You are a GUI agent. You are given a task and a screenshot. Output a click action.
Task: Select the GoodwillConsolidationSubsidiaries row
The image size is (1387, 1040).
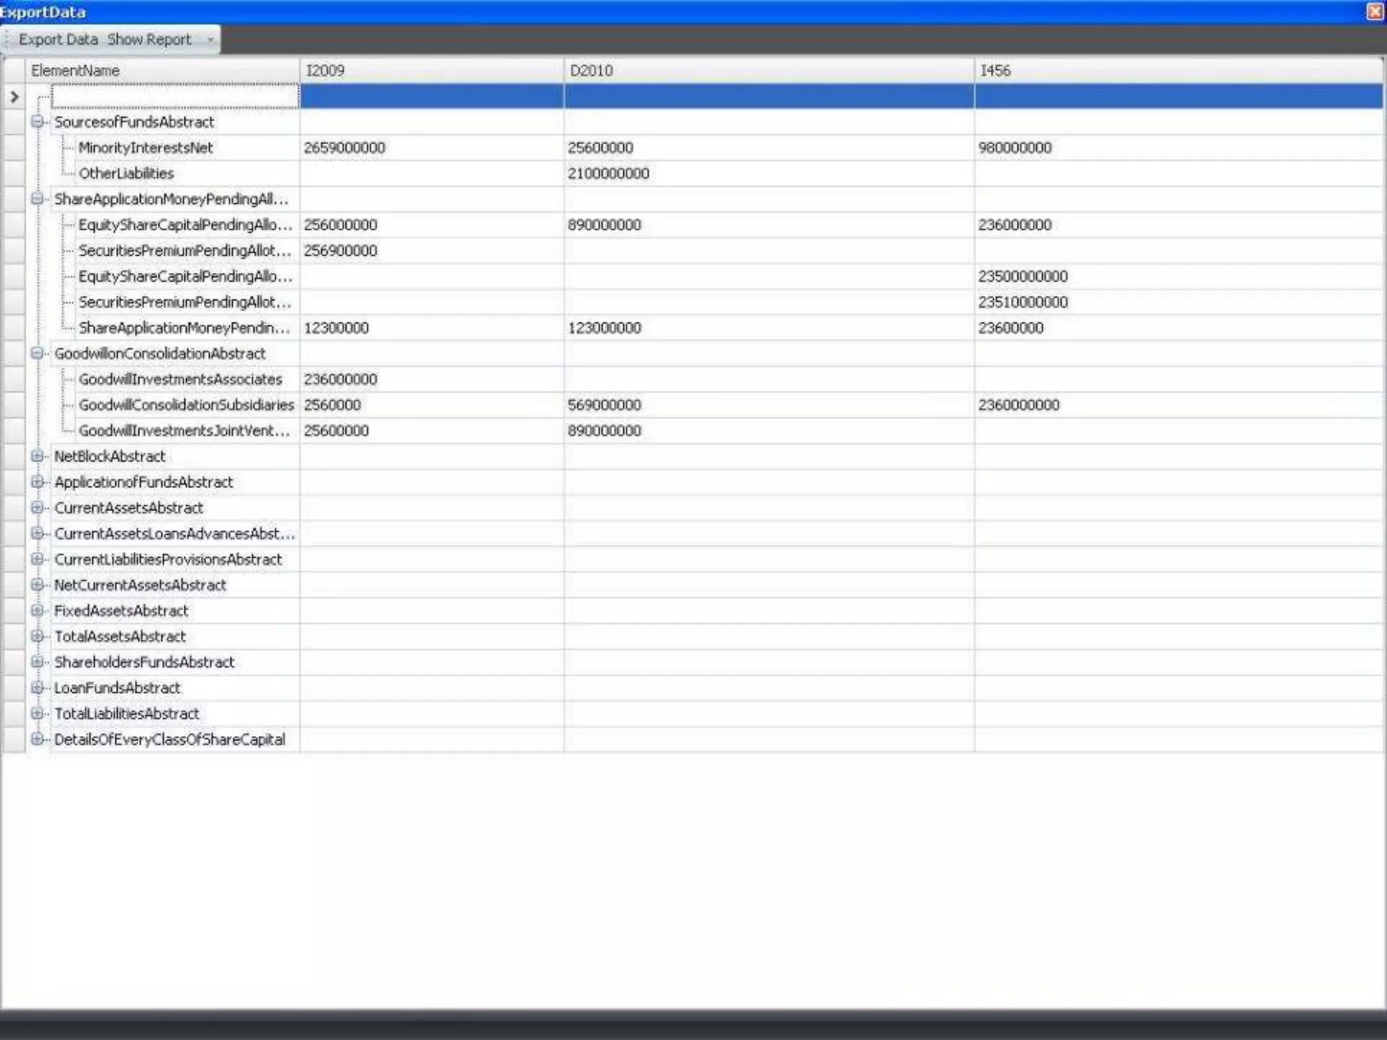(186, 405)
